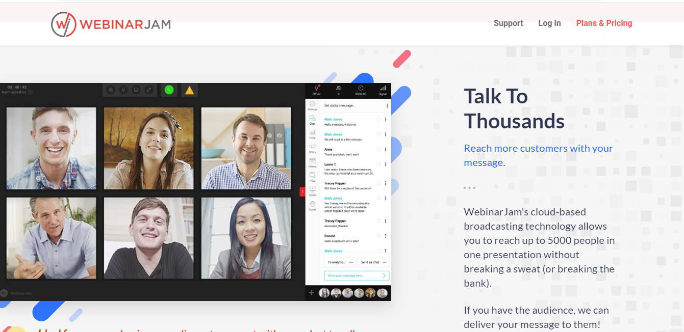
Task: Select circle next to Tracey's replay question
Action: (378, 183)
